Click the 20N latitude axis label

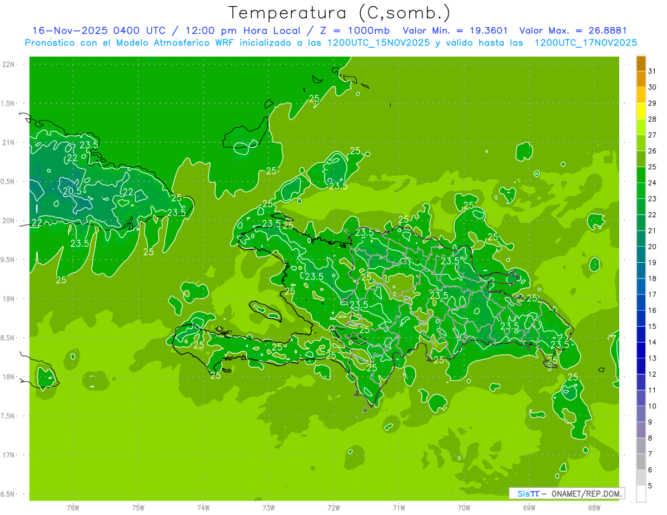click(x=8, y=221)
